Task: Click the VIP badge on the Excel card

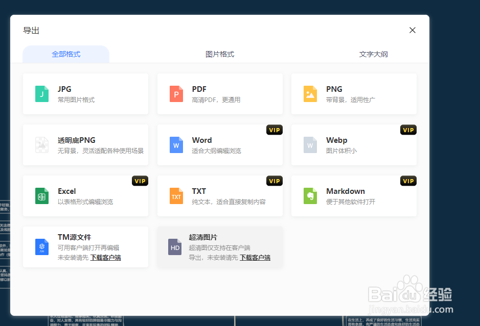Action: 140,181
